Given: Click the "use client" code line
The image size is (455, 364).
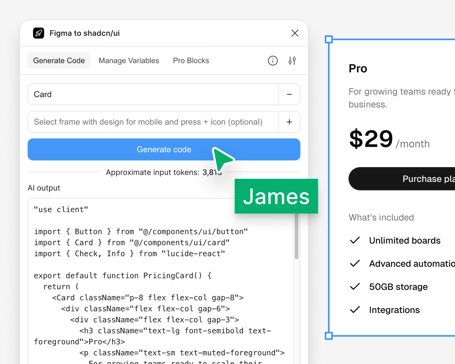Looking at the screenshot, I should (x=61, y=210).
